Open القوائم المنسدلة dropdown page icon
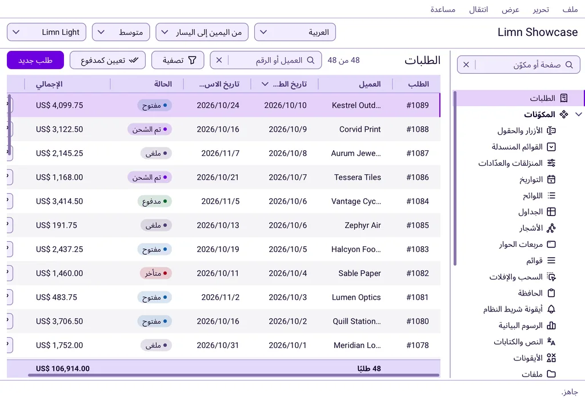The height and width of the screenshot is (400, 585). click(x=551, y=147)
